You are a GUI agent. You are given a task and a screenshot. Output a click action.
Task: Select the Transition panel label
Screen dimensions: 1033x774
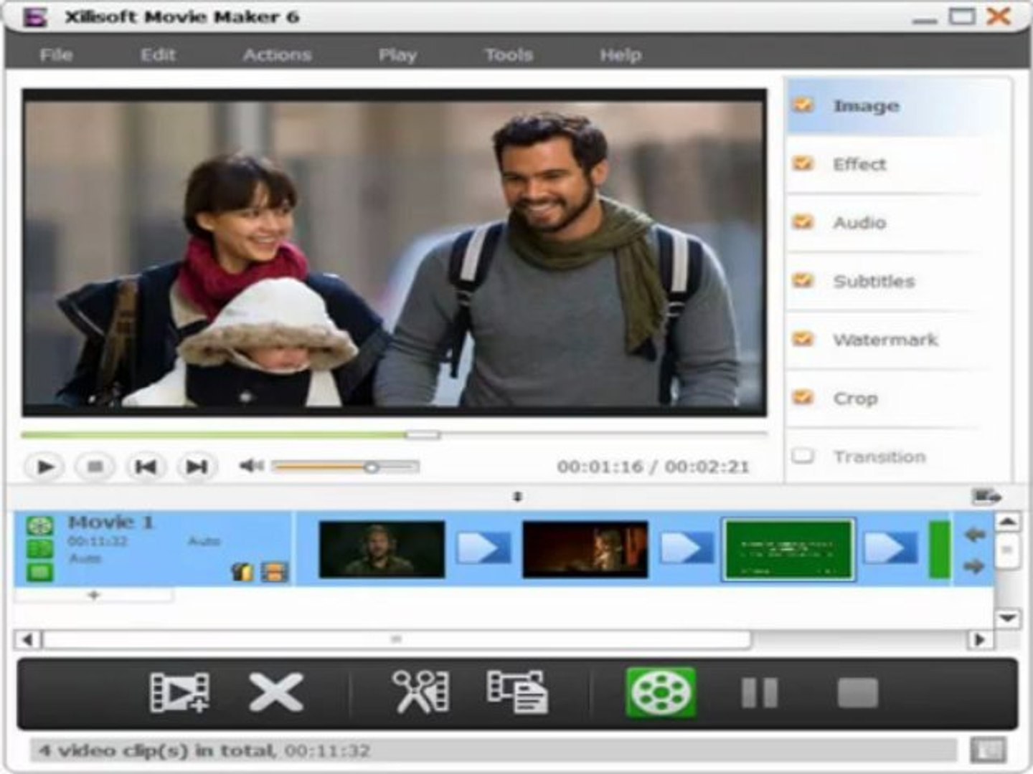(x=879, y=457)
